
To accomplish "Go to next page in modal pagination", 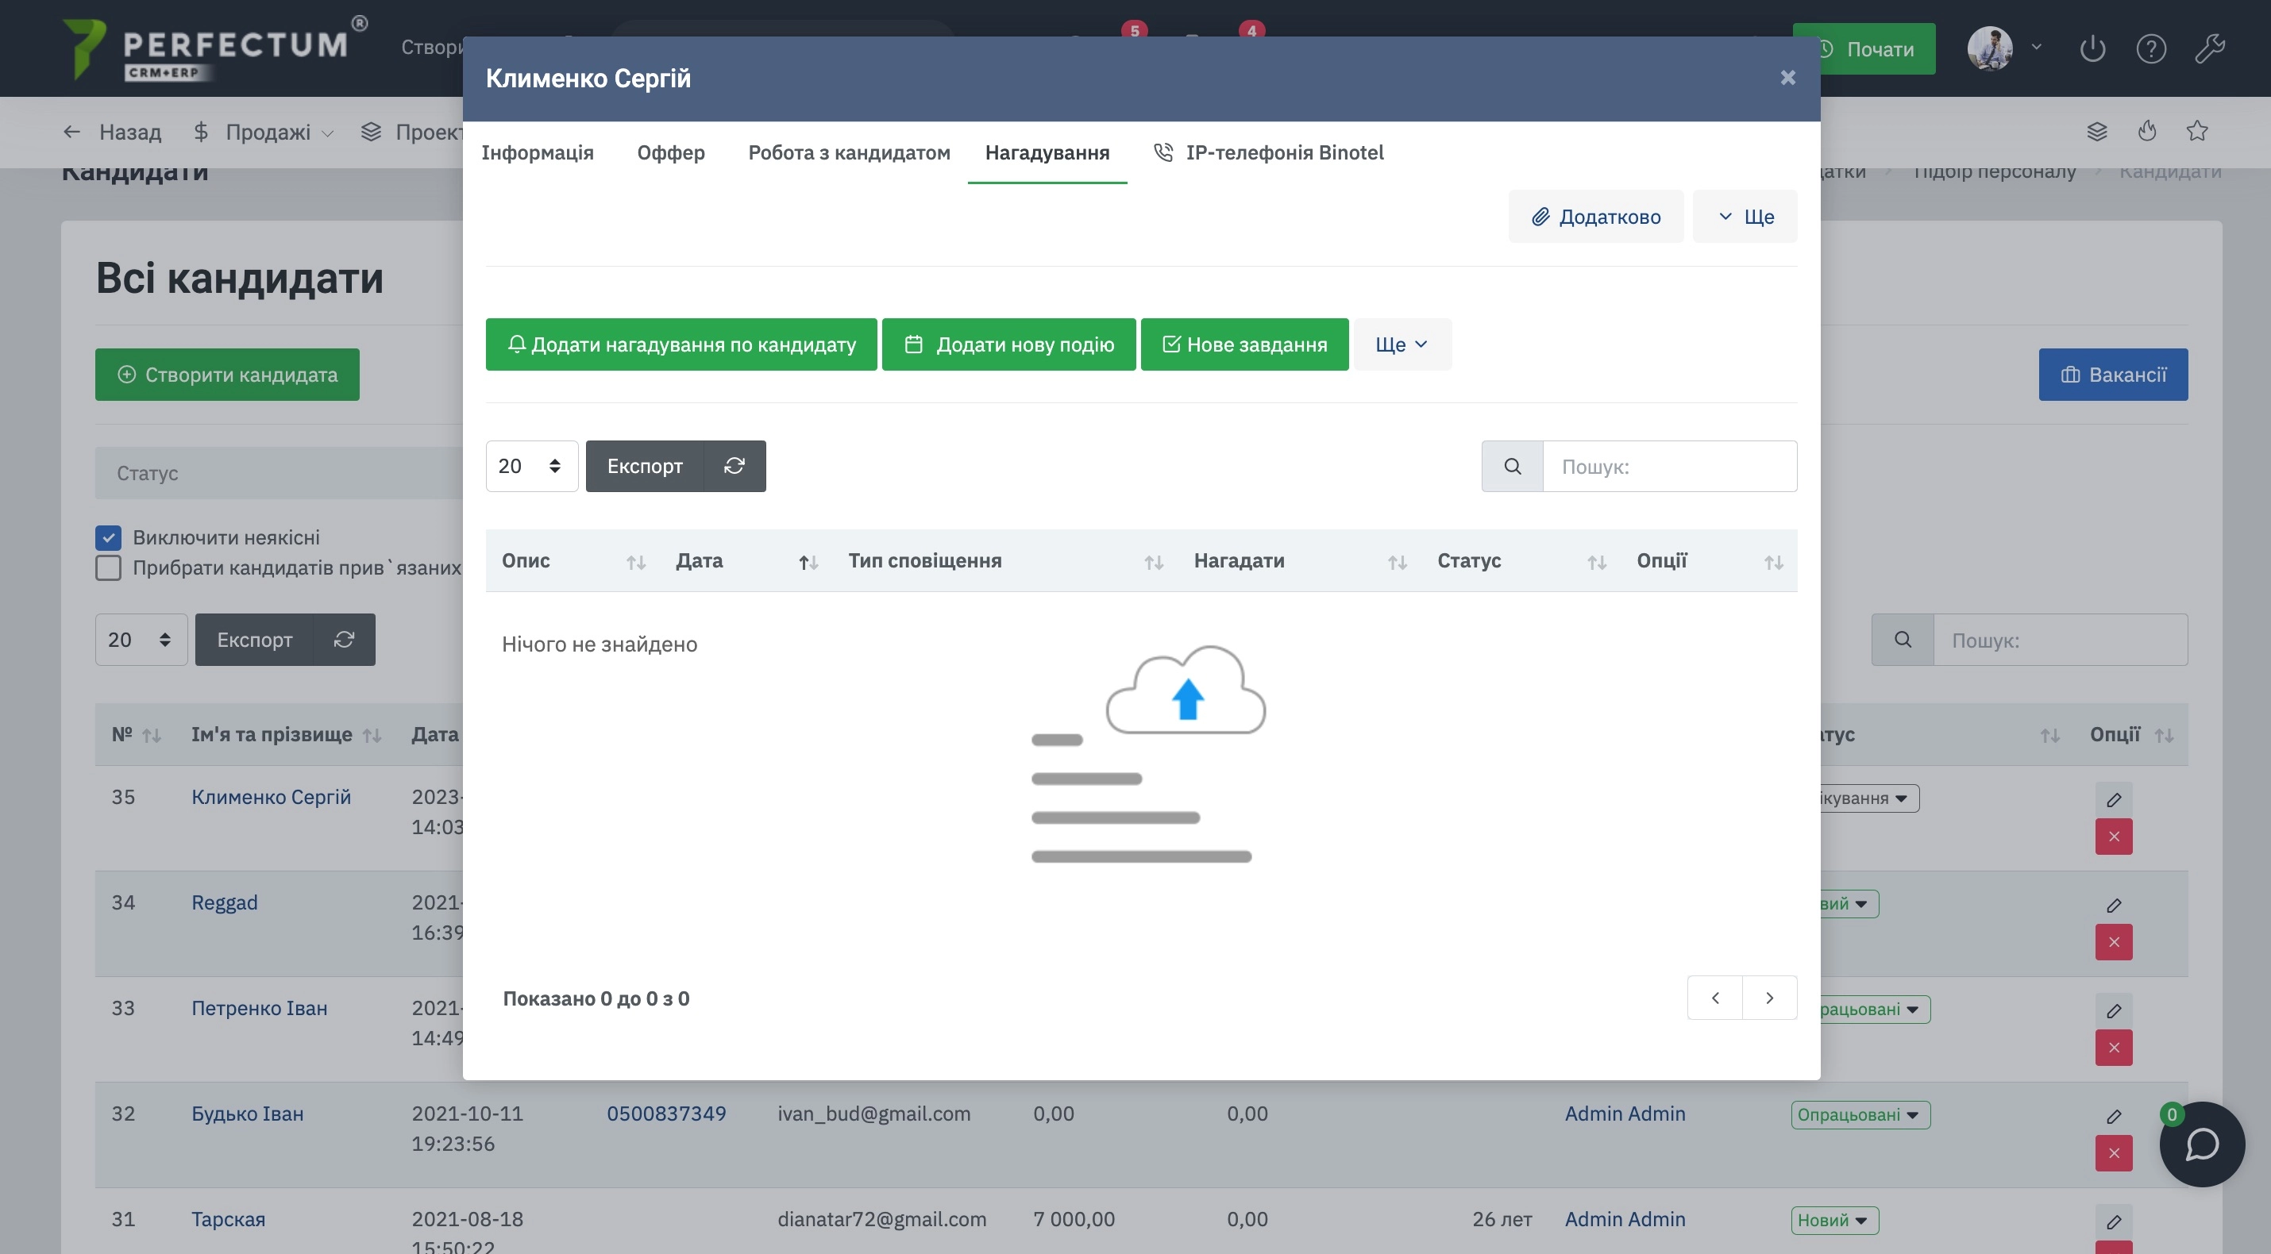I will pyautogui.click(x=1769, y=998).
